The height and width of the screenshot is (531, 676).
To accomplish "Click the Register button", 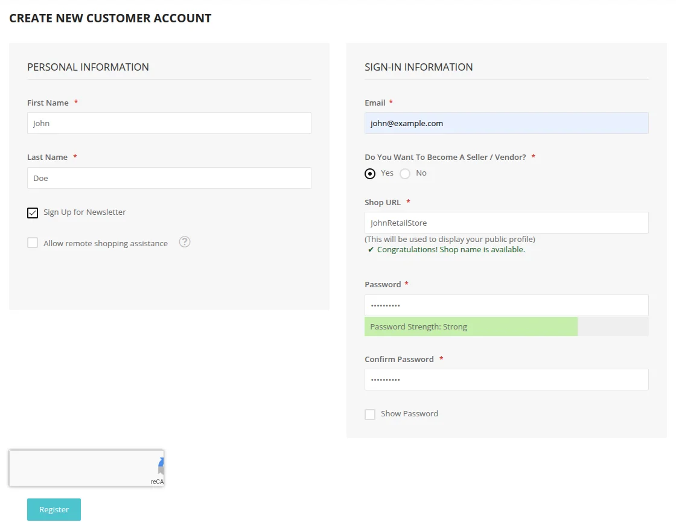I will [54, 509].
